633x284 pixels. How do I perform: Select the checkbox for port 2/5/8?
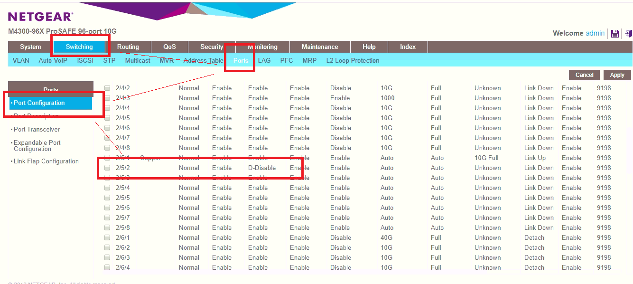point(107,227)
